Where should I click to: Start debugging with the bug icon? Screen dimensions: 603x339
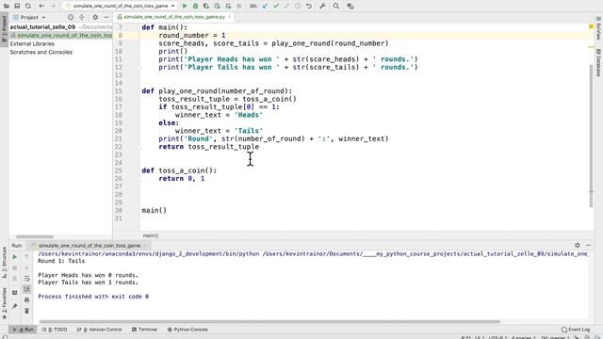pos(195,7)
